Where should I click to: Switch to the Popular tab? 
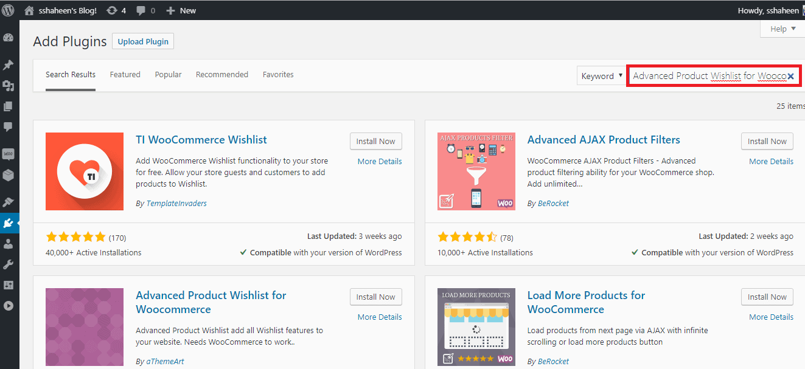(169, 75)
